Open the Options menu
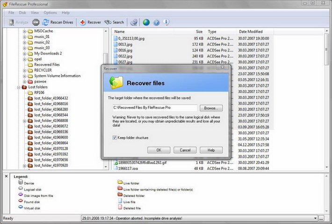This screenshot has width=332, height=224. [x=50, y=13]
